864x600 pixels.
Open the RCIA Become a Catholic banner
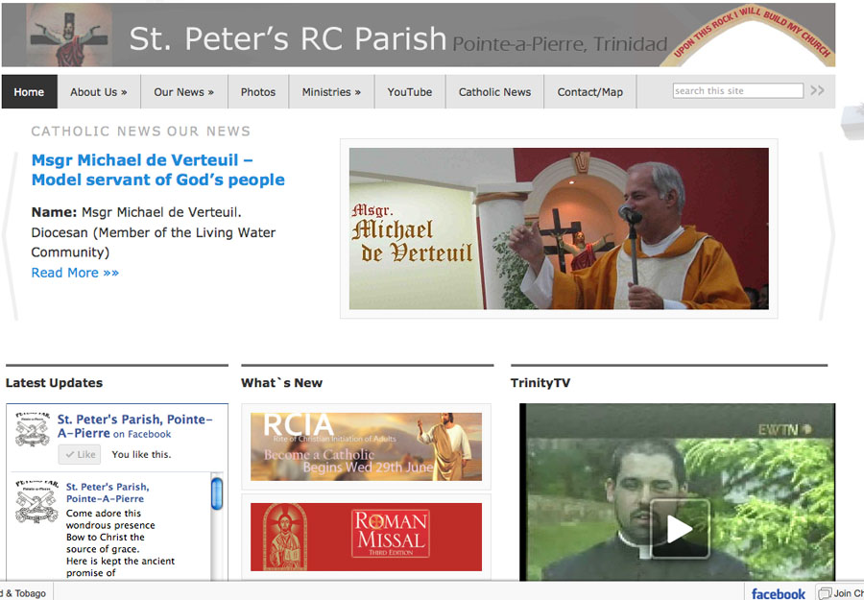click(x=366, y=446)
